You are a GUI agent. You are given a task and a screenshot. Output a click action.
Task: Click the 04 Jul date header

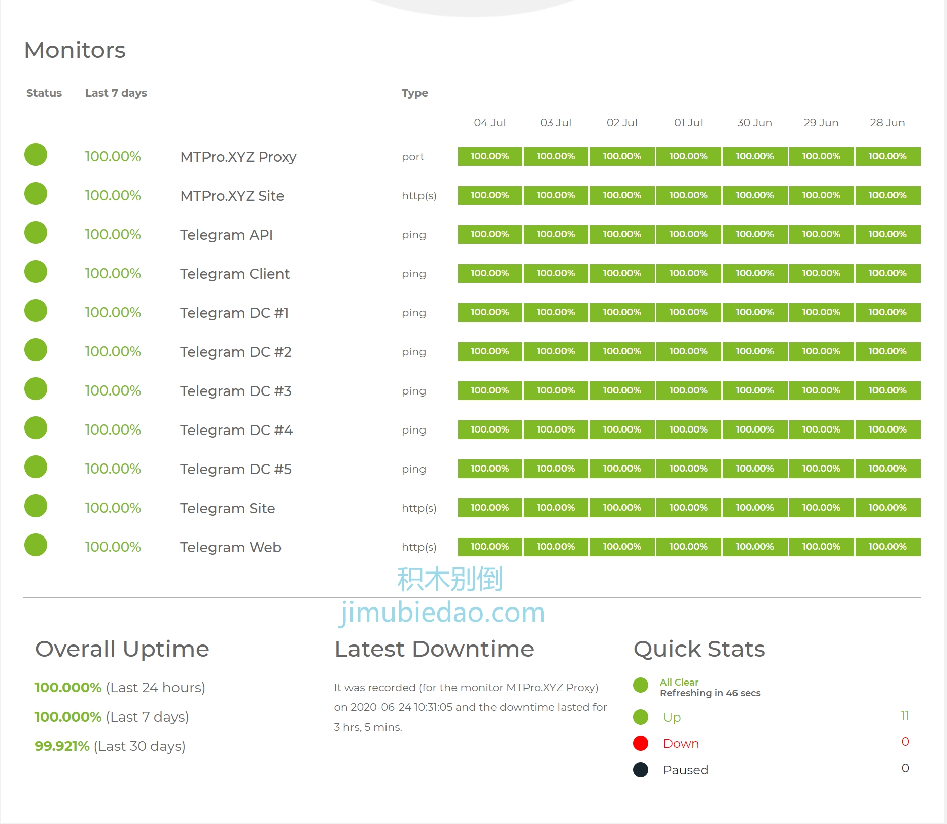[490, 123]
